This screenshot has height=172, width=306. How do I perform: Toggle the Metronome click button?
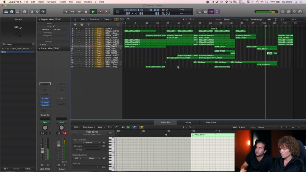(x=217, y=12)
